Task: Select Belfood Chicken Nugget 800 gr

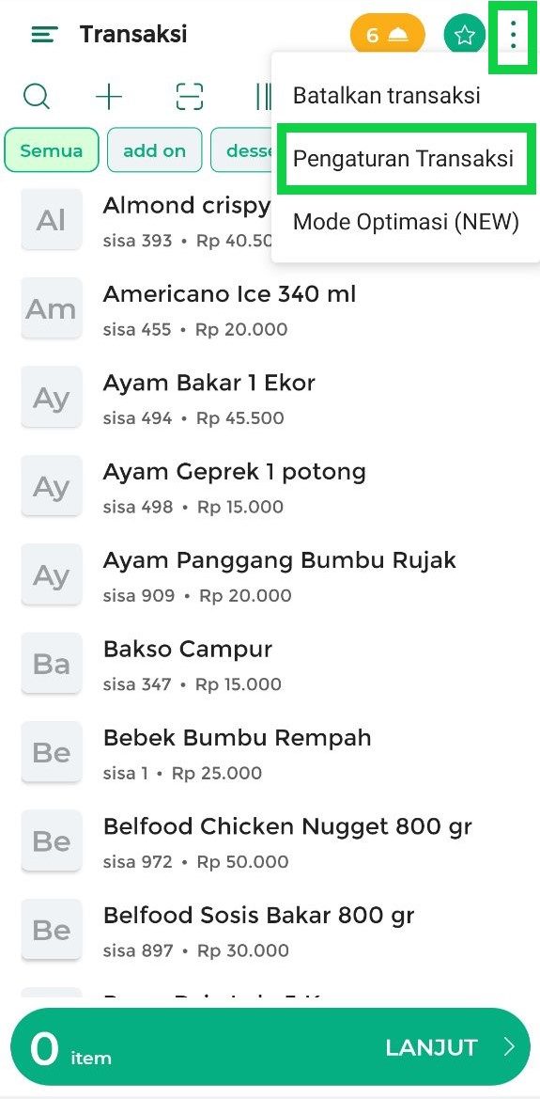Action: pyautogui.click(x=270, y=841)
